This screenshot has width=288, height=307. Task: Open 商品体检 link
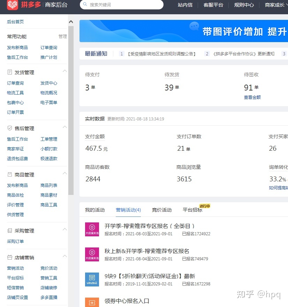tap(15, 195)
